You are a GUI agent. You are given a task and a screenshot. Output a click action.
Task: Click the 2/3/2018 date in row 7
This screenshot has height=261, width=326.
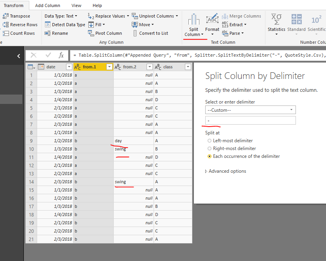coord(55,125)
